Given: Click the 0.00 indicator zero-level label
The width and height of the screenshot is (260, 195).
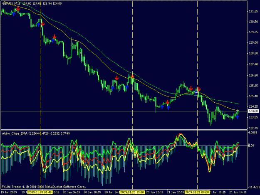Looking at the screenshot, I should tap(251, 146).
